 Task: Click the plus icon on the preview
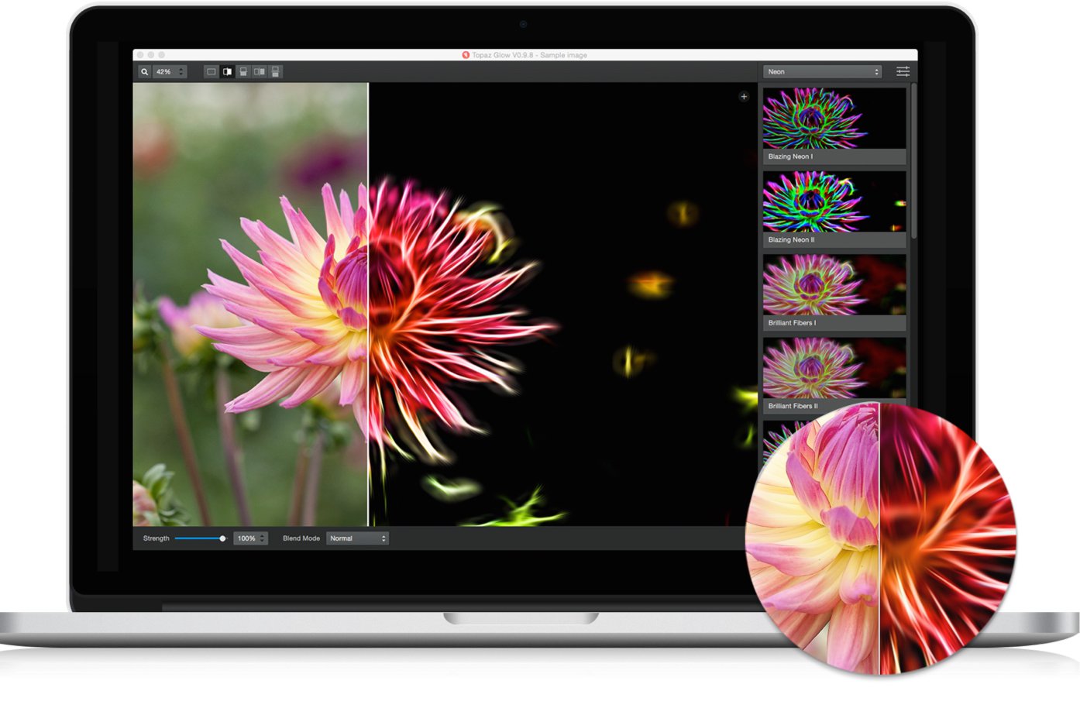click(x=744, y=97)
